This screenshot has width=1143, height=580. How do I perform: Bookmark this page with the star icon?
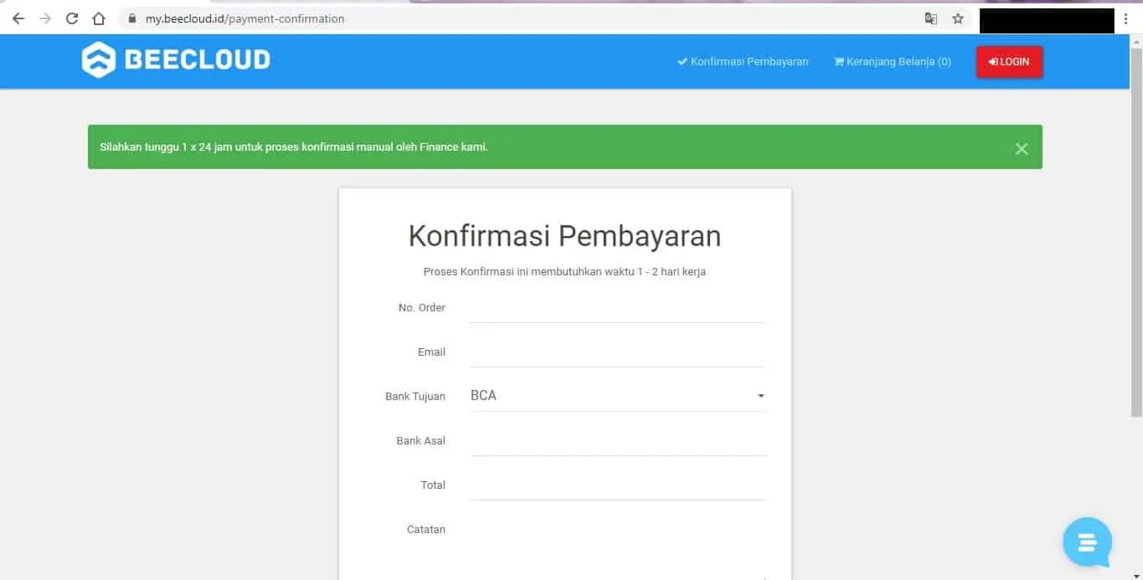[x=958, y=18]
